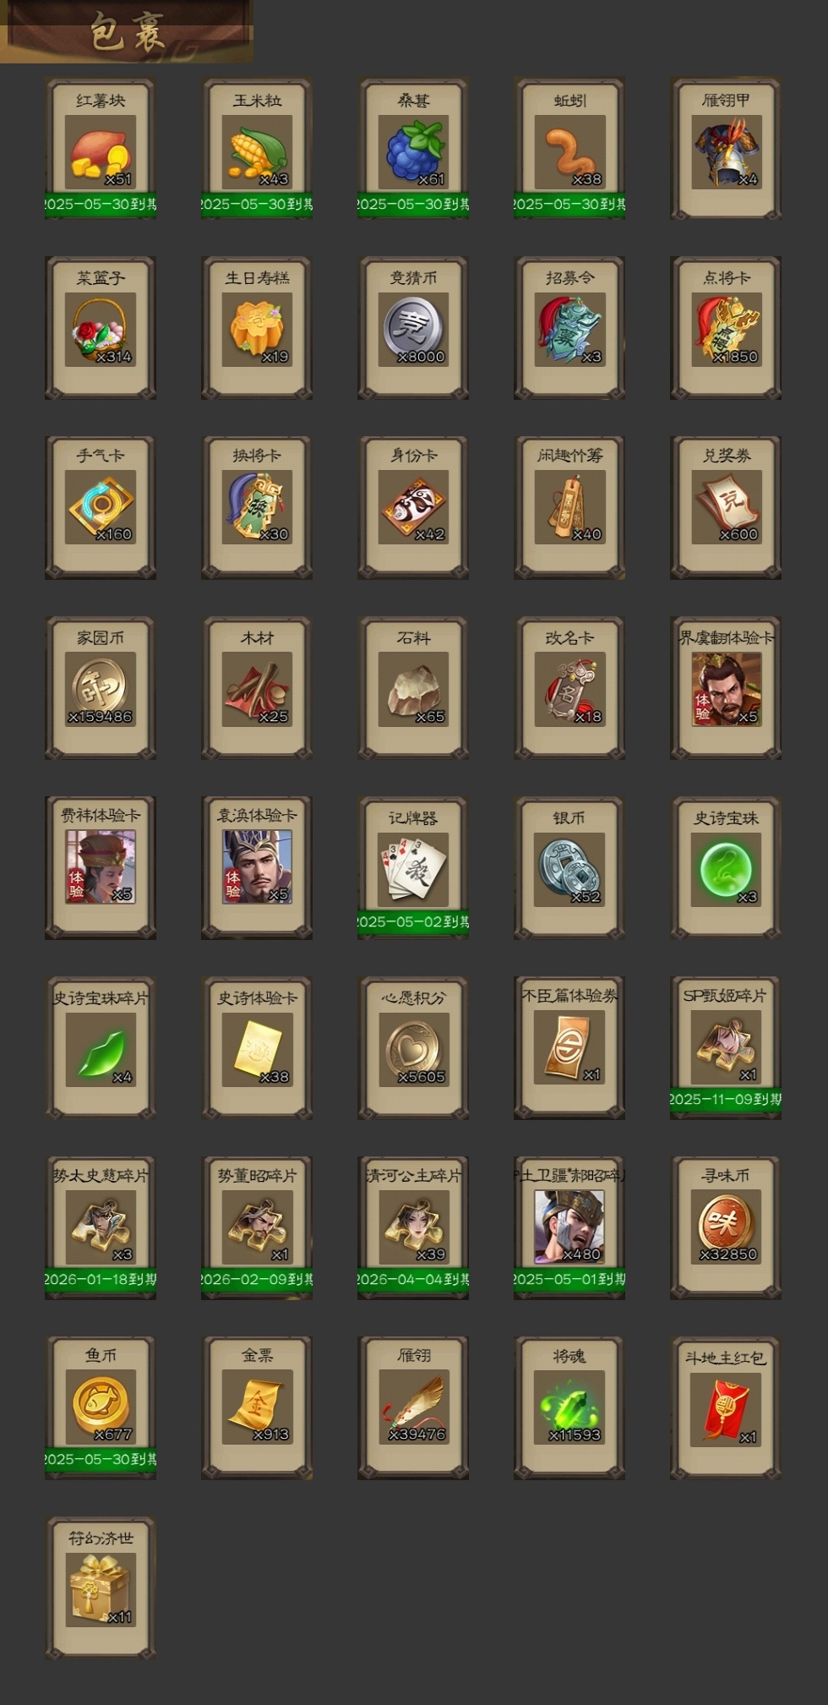The image size is (828, 1705).
Task: Open the 玉米粒 corn item
Action: (257, 149)
